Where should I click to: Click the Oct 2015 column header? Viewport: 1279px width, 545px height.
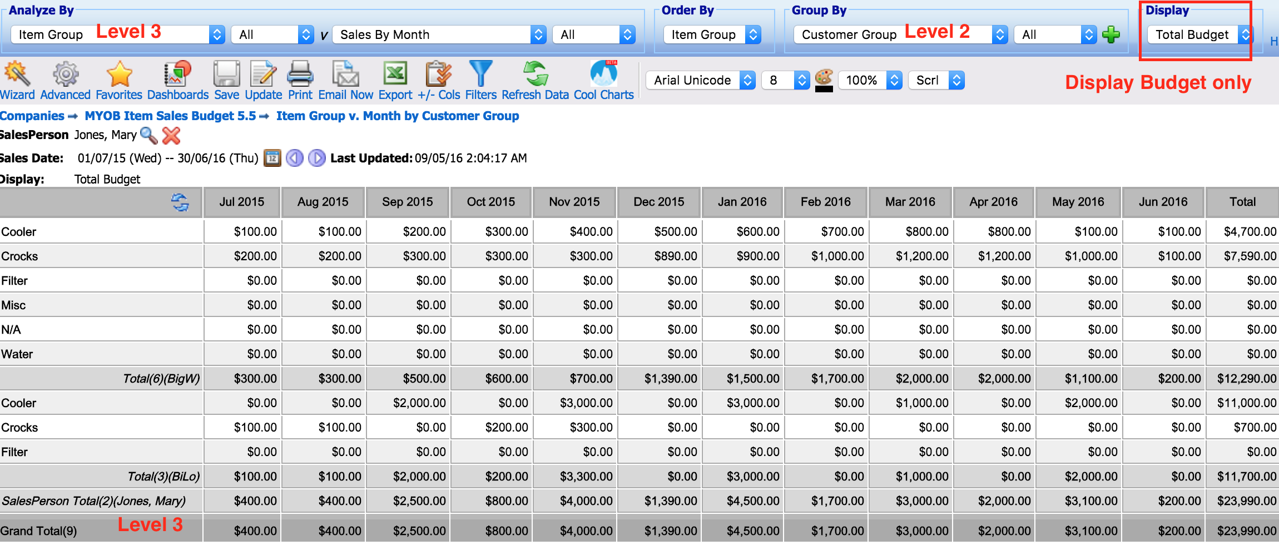pyautogui.click(x=491, y=202)
